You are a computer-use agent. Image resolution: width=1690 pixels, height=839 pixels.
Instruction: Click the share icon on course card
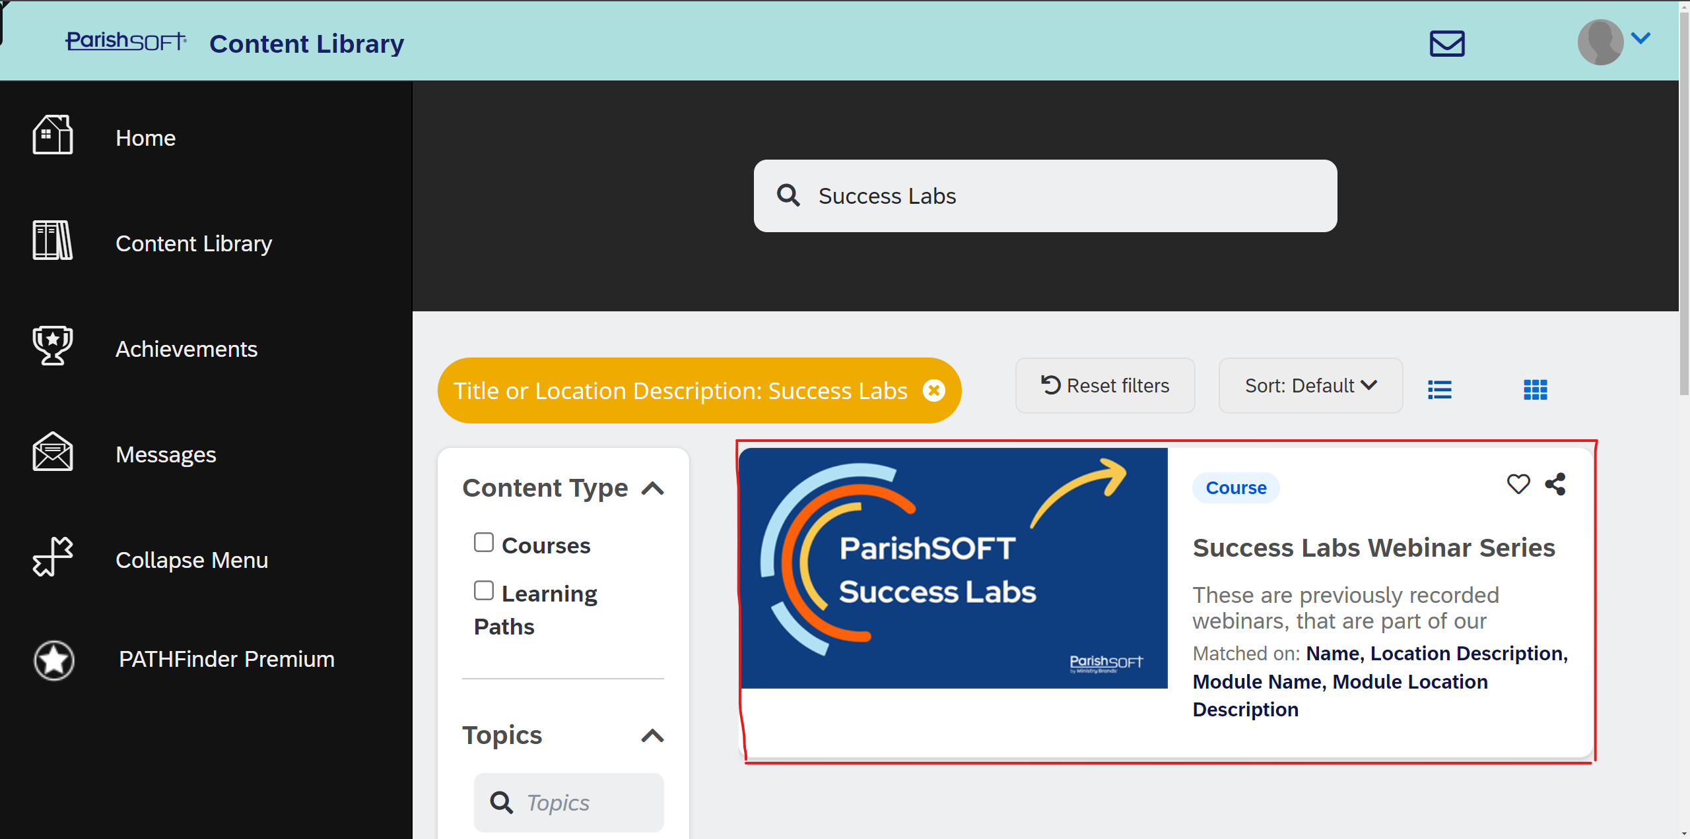[x=1555, y=484]
